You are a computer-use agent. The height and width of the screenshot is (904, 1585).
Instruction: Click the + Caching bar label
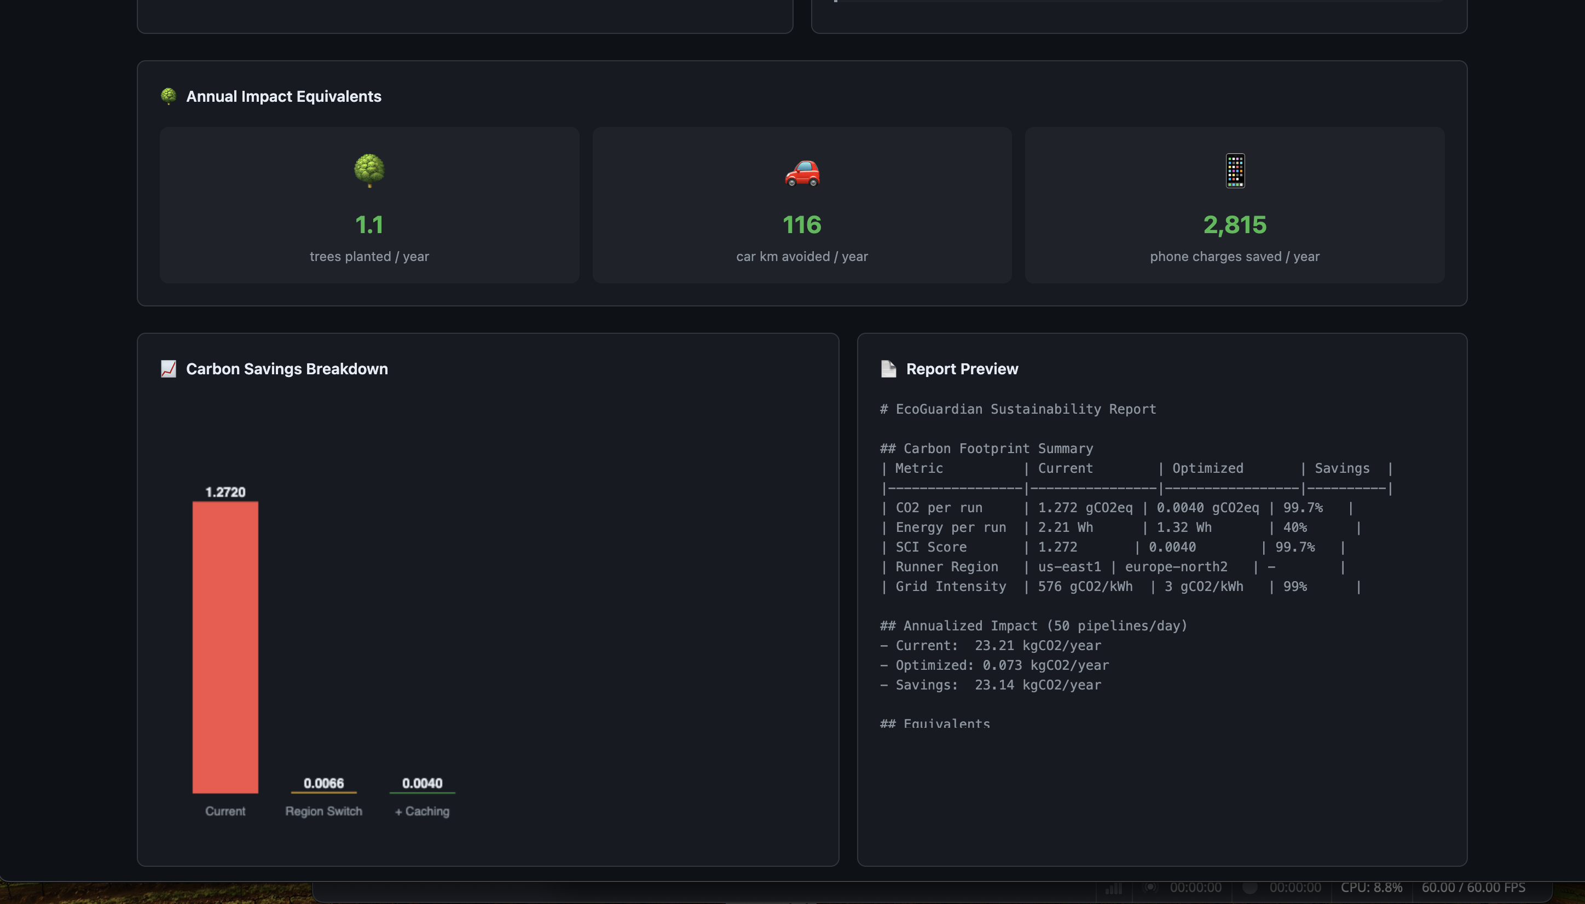pyautogui.click(x=422, y=811)
